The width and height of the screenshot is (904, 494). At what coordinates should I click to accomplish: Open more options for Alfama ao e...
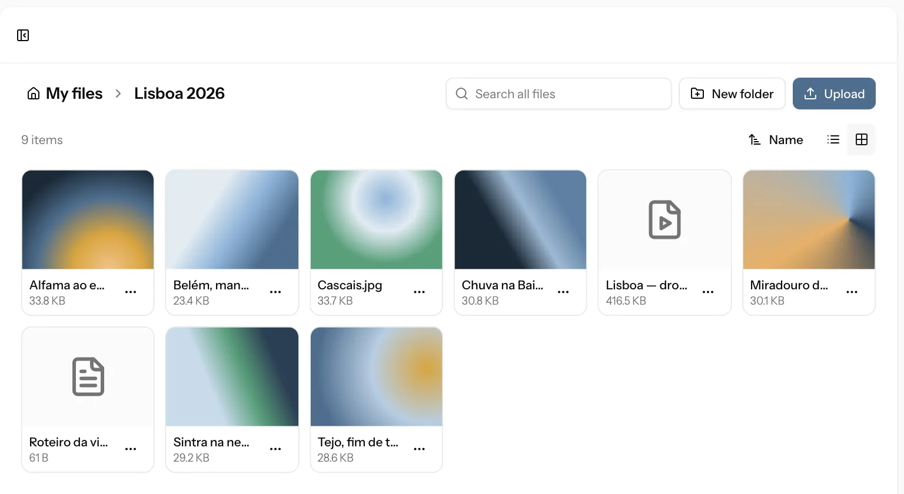131,292
